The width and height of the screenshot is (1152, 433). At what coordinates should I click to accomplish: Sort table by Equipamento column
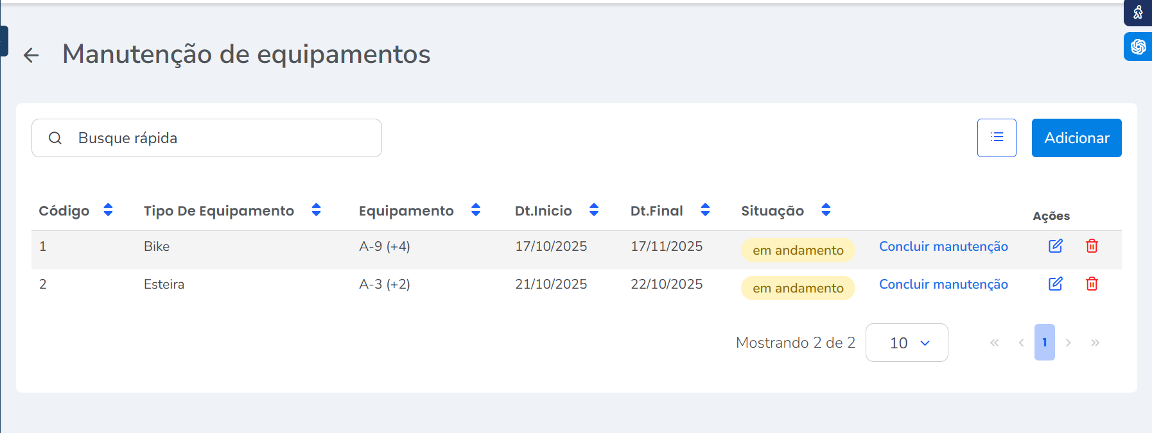click(x=476, y=210)
